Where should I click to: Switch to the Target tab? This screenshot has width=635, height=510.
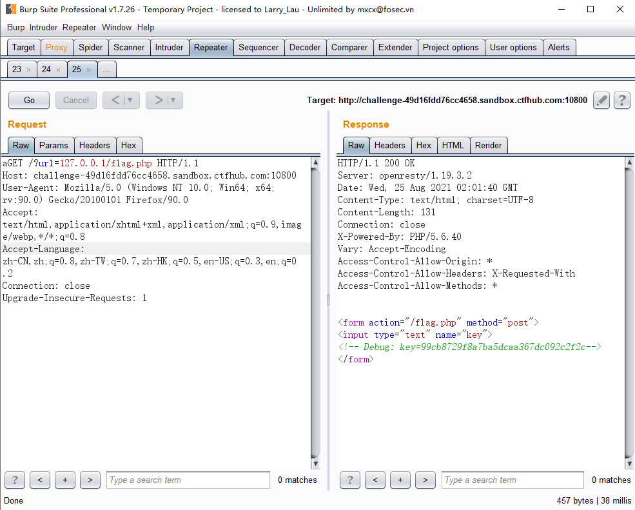click(x=24, y=48)
